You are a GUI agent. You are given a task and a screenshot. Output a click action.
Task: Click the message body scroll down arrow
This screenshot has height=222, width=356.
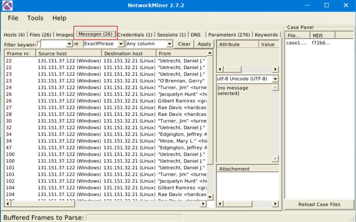coord(275,159)
